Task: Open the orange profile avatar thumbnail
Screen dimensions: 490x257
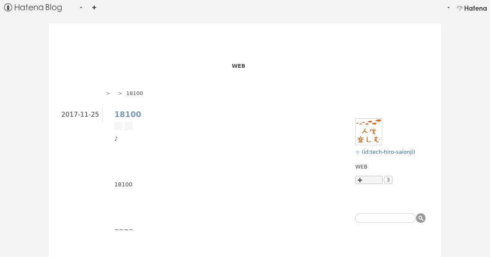Action: [x=369, y=132]
